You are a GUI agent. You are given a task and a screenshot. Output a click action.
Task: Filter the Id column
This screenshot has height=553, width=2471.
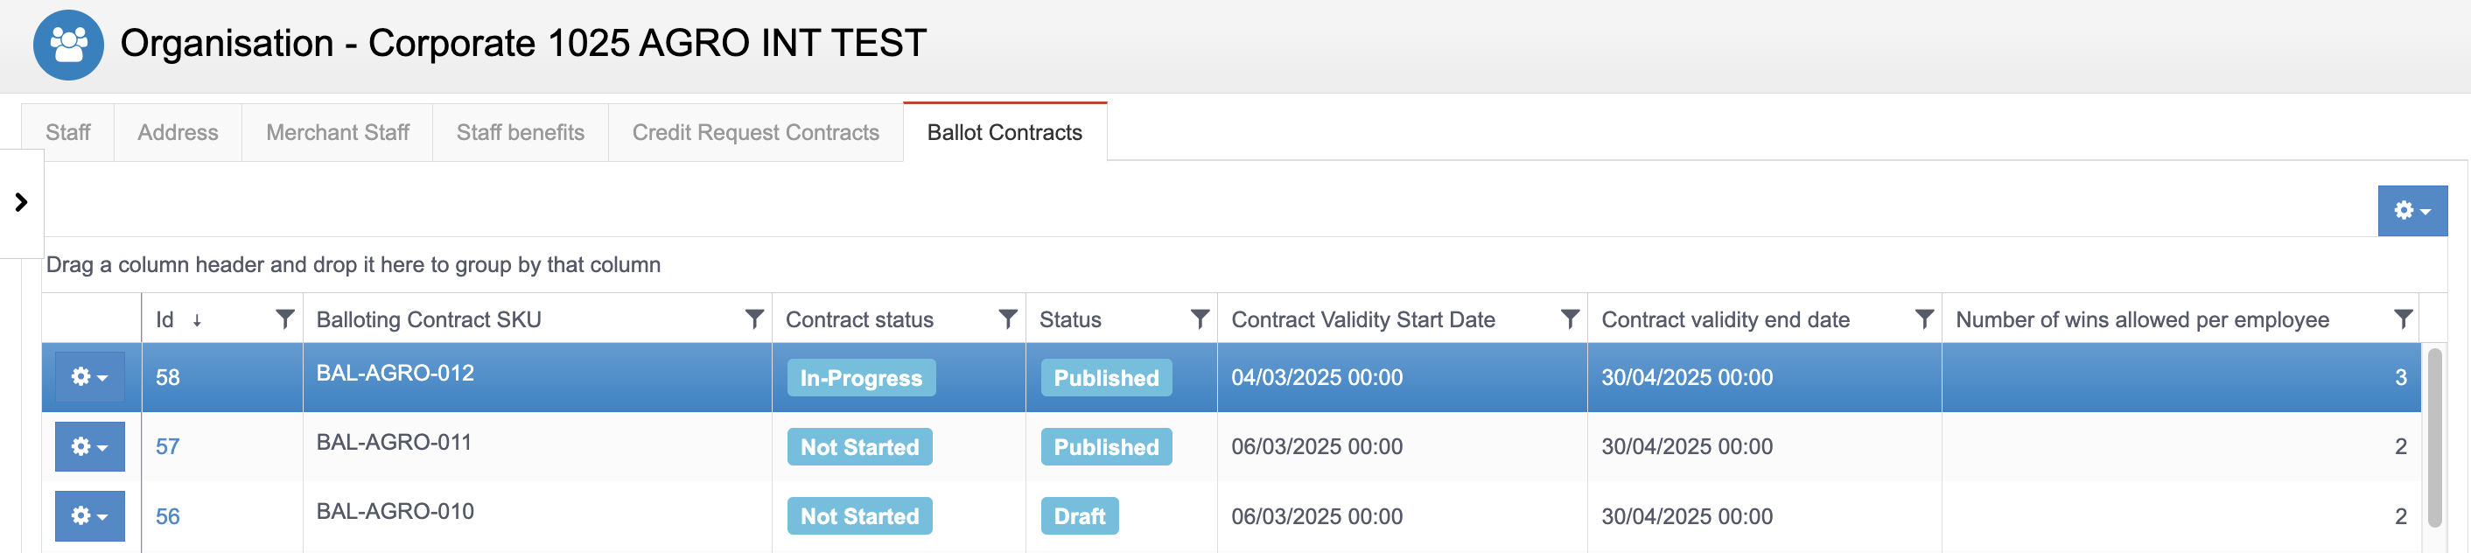coord(283,318)
